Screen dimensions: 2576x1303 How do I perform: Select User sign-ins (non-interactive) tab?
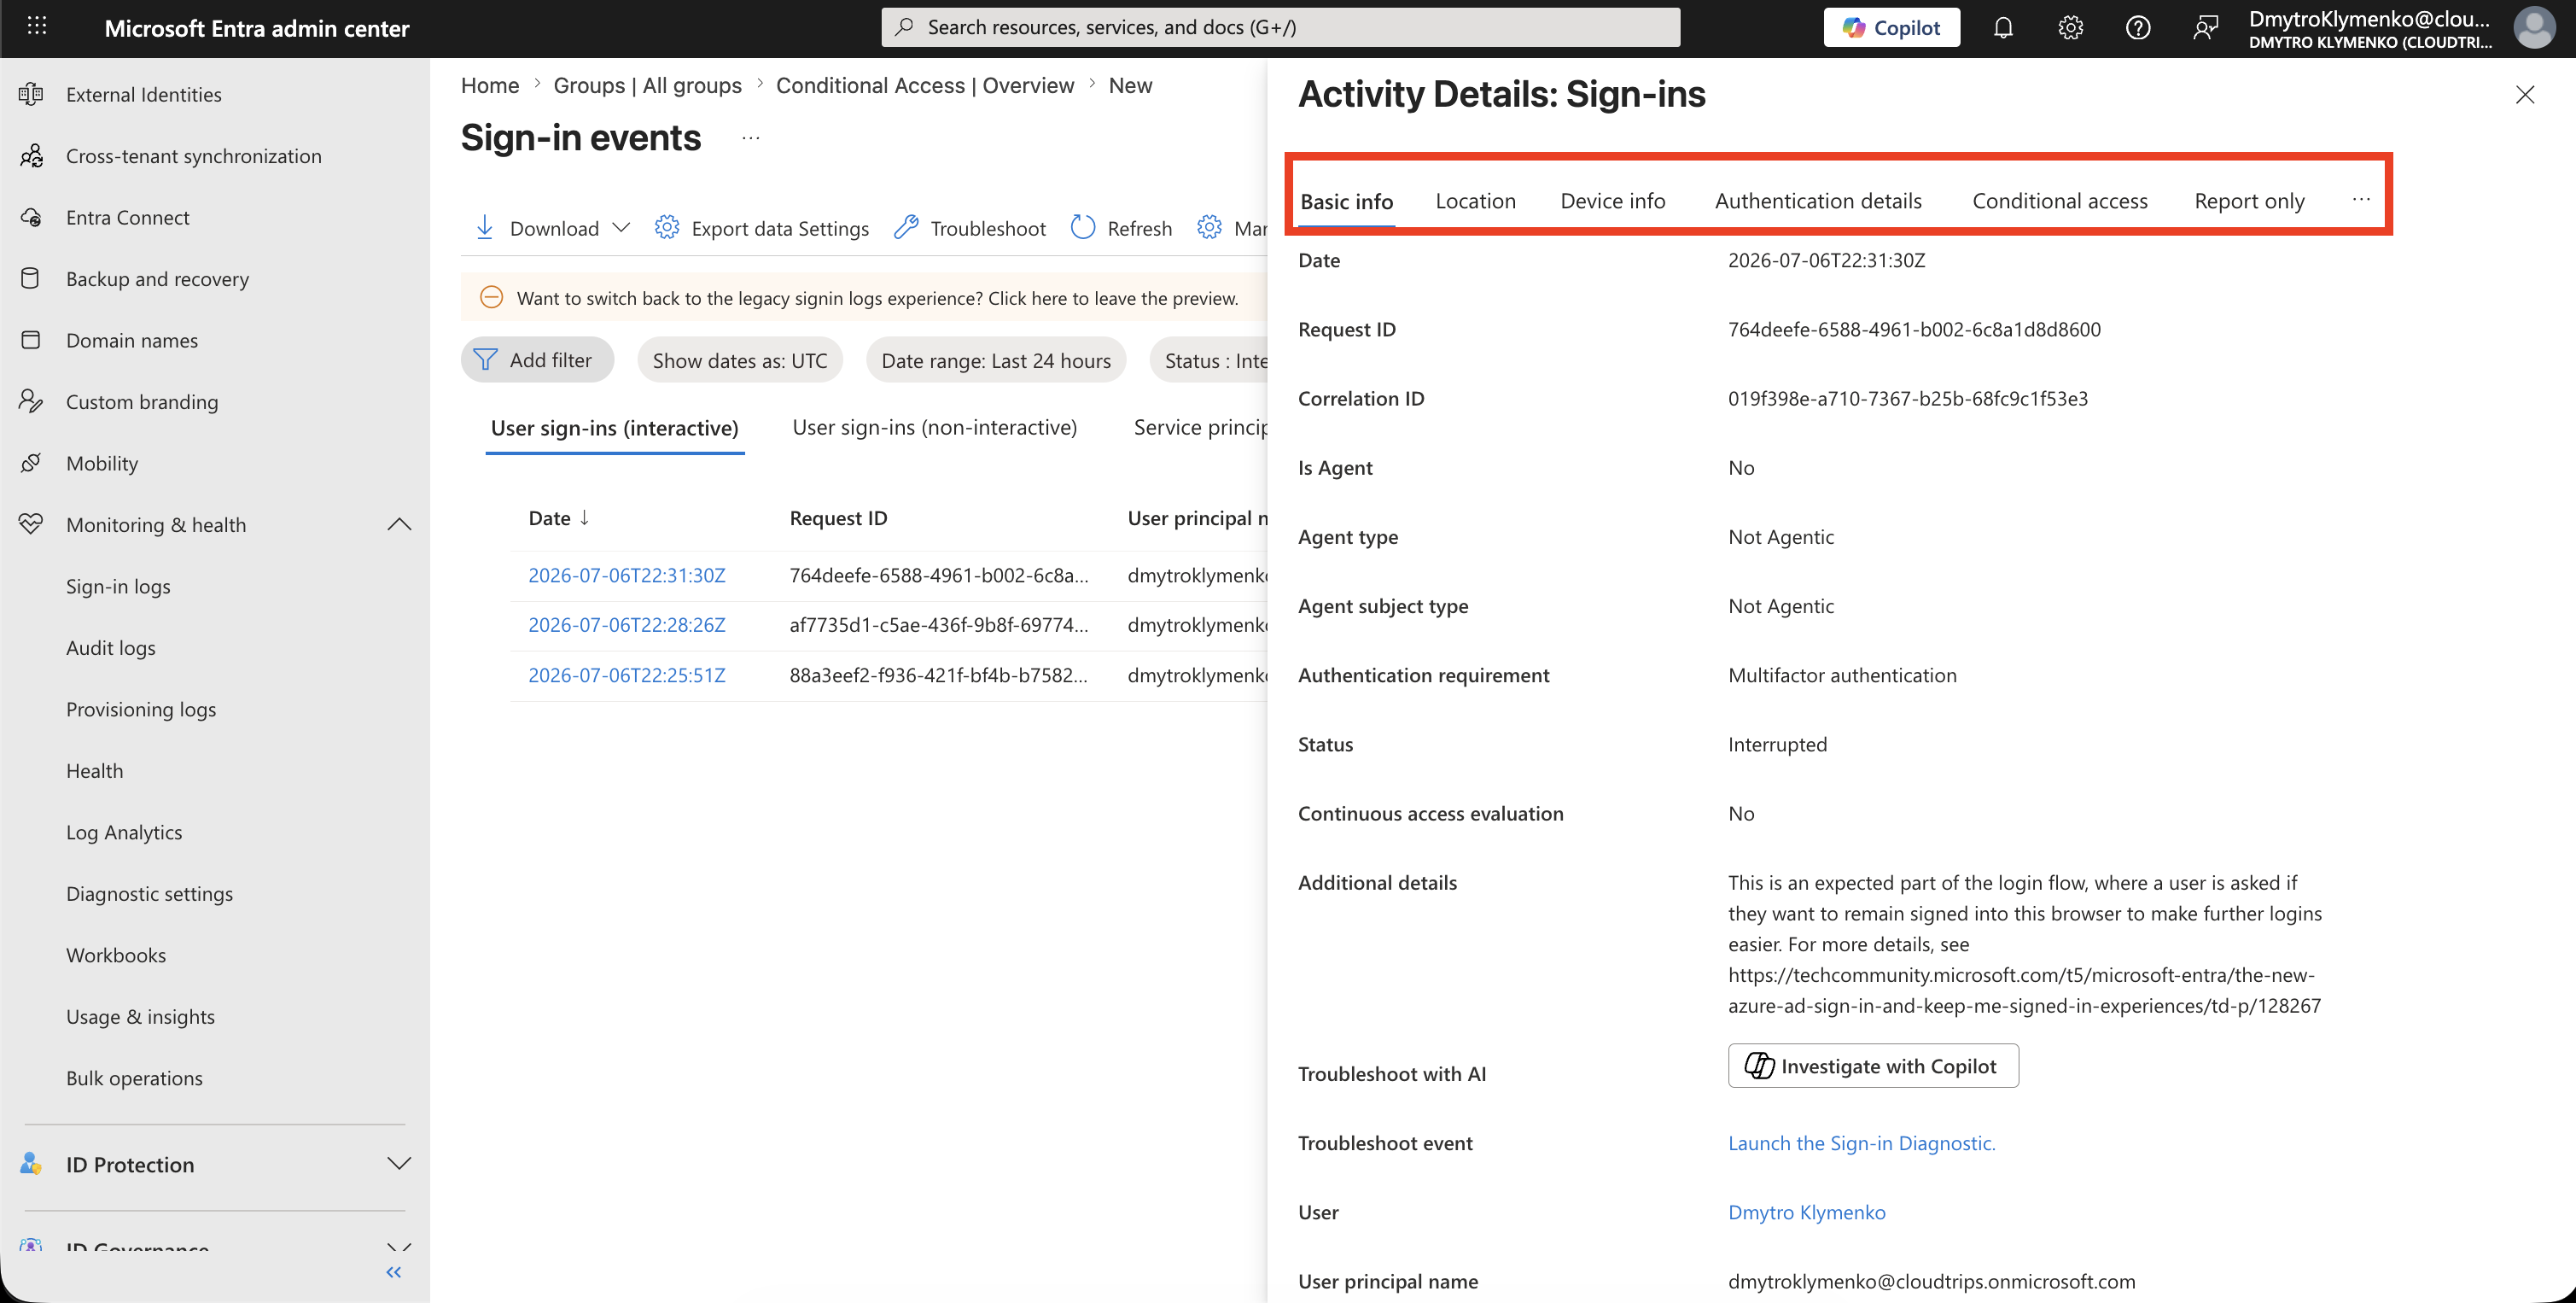point(935,428)
